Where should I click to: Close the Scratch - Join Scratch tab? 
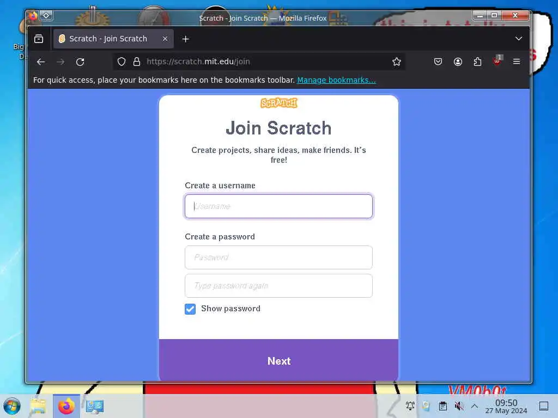click(165, 39)
